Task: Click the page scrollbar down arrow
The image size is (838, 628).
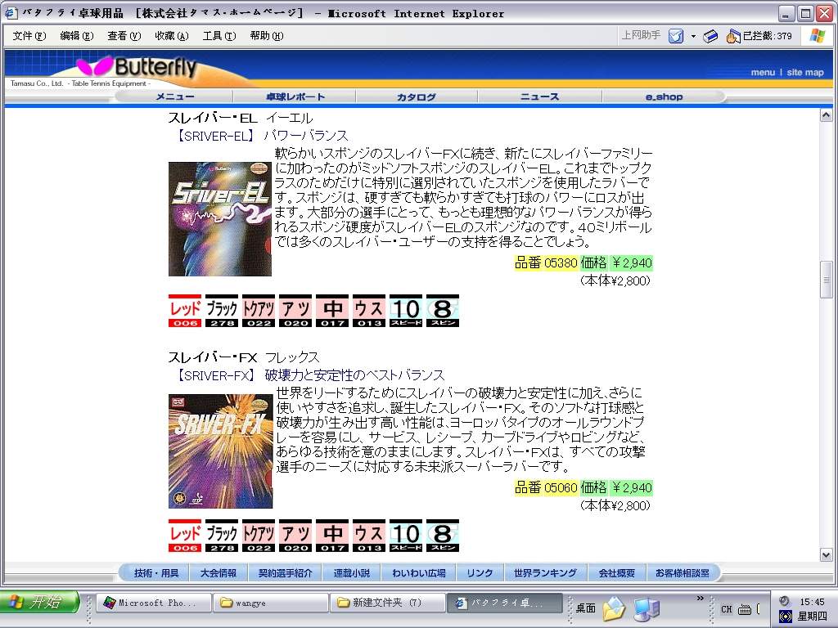Action: point(826,555)
